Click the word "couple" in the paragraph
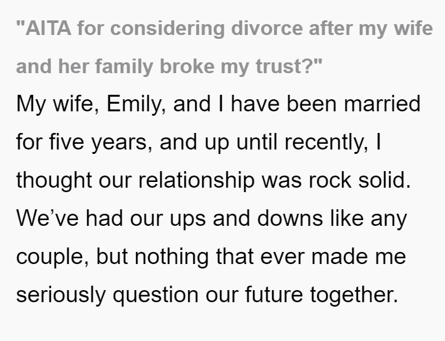 click(50, 256)
